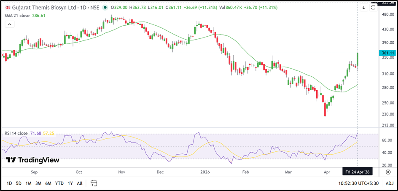Select the 1D time range
Image resolution: width=398 pixels, height=191 pixels.
point(9,183)
